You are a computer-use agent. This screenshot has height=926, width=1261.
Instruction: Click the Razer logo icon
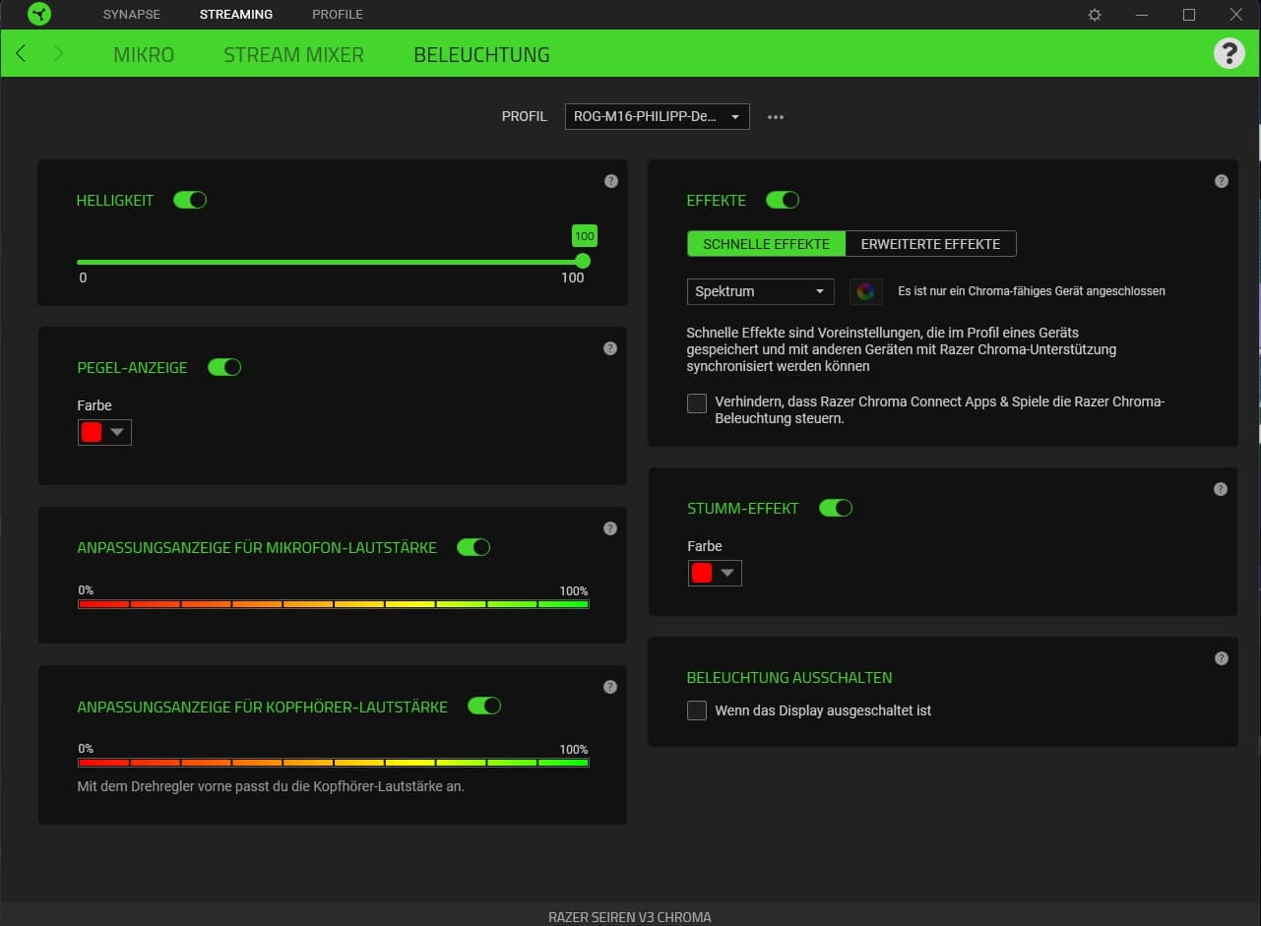(x=39, y=15)
